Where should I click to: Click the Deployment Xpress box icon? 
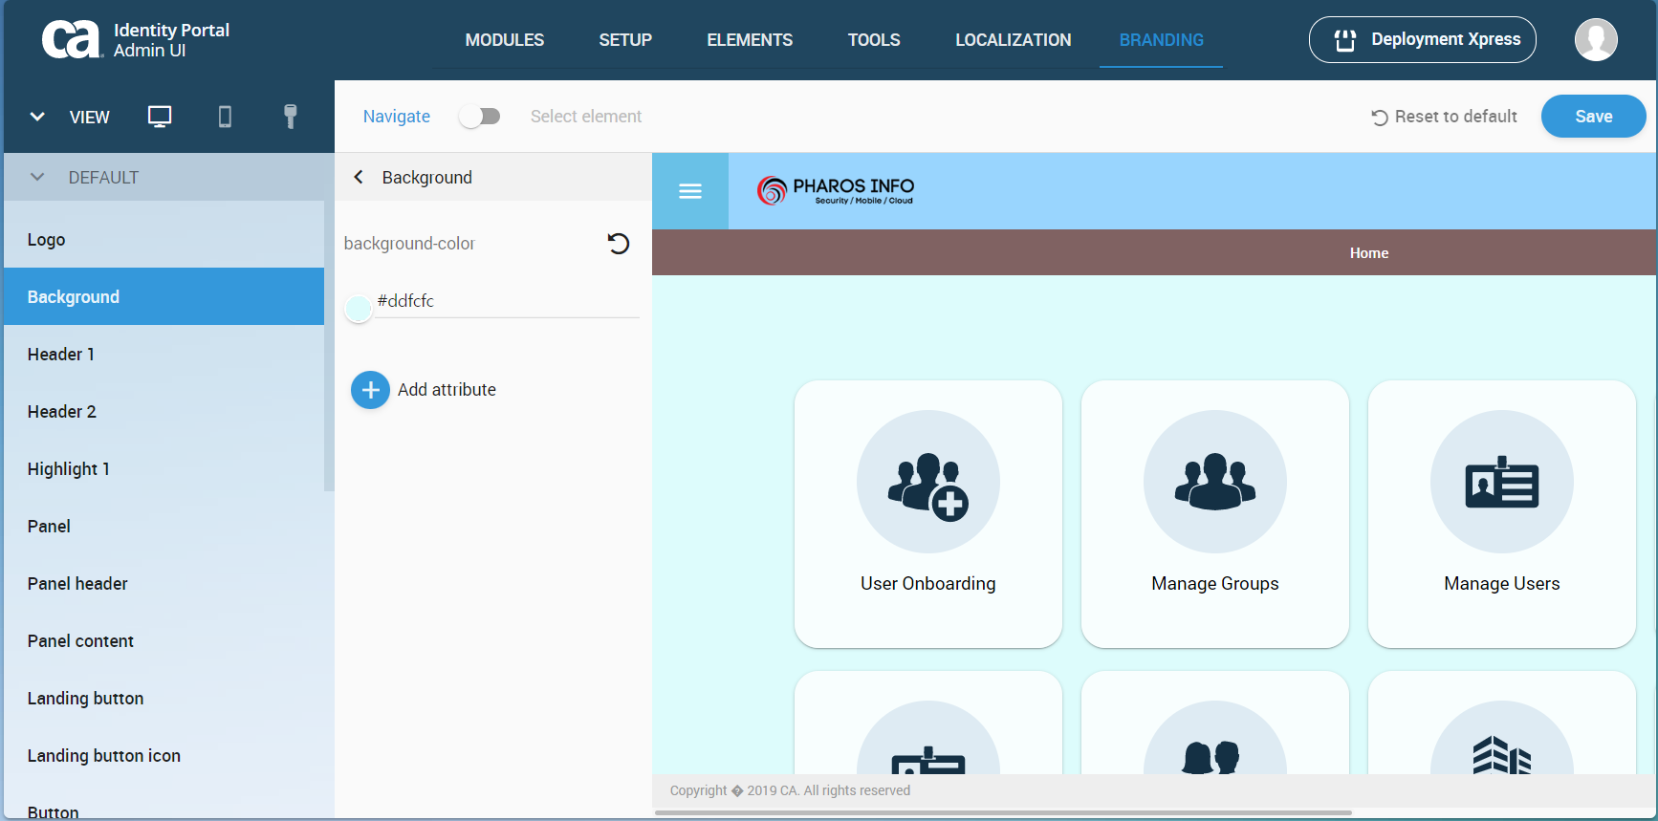(x=1345, y=40)
